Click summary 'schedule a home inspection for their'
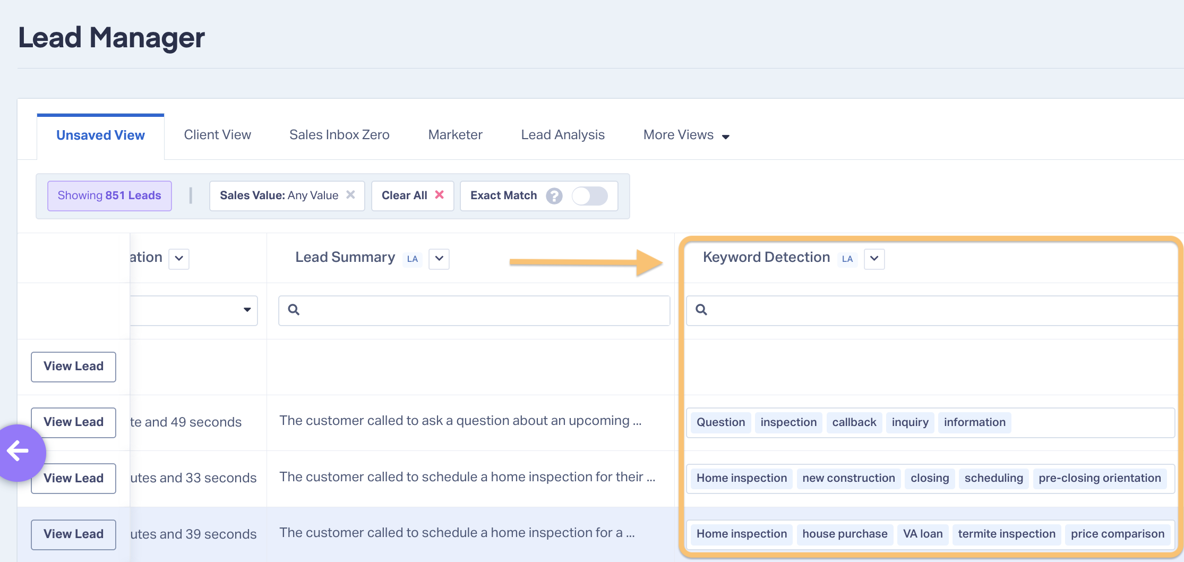This screenshot has width=1184, height=562. tap(467, 477)
